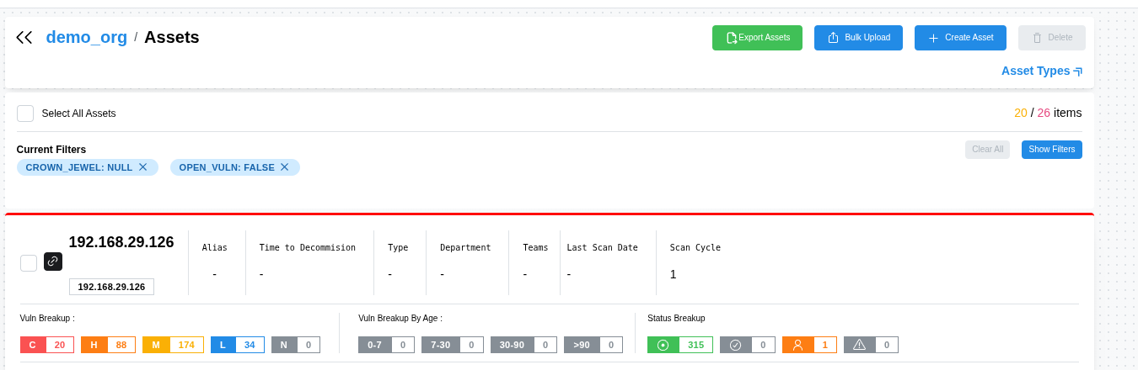Remove the CROWN_JEWEL: NULL filter chip
This screenshot has width=1138, height=370.
click(x=142, y=167)
